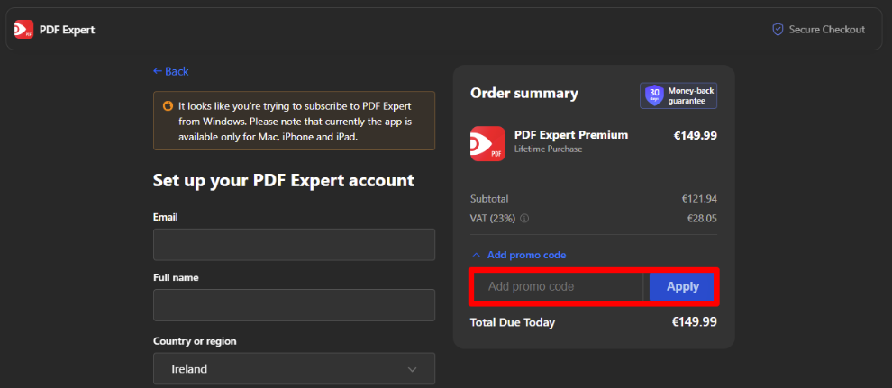The width and height of the screenshot is (892, 388).
Task: Focus the Email input field
Action: (x=294, y=245)
